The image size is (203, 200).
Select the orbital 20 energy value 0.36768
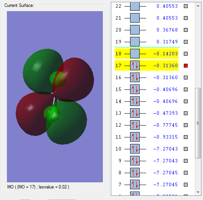[x=167, y=30]
